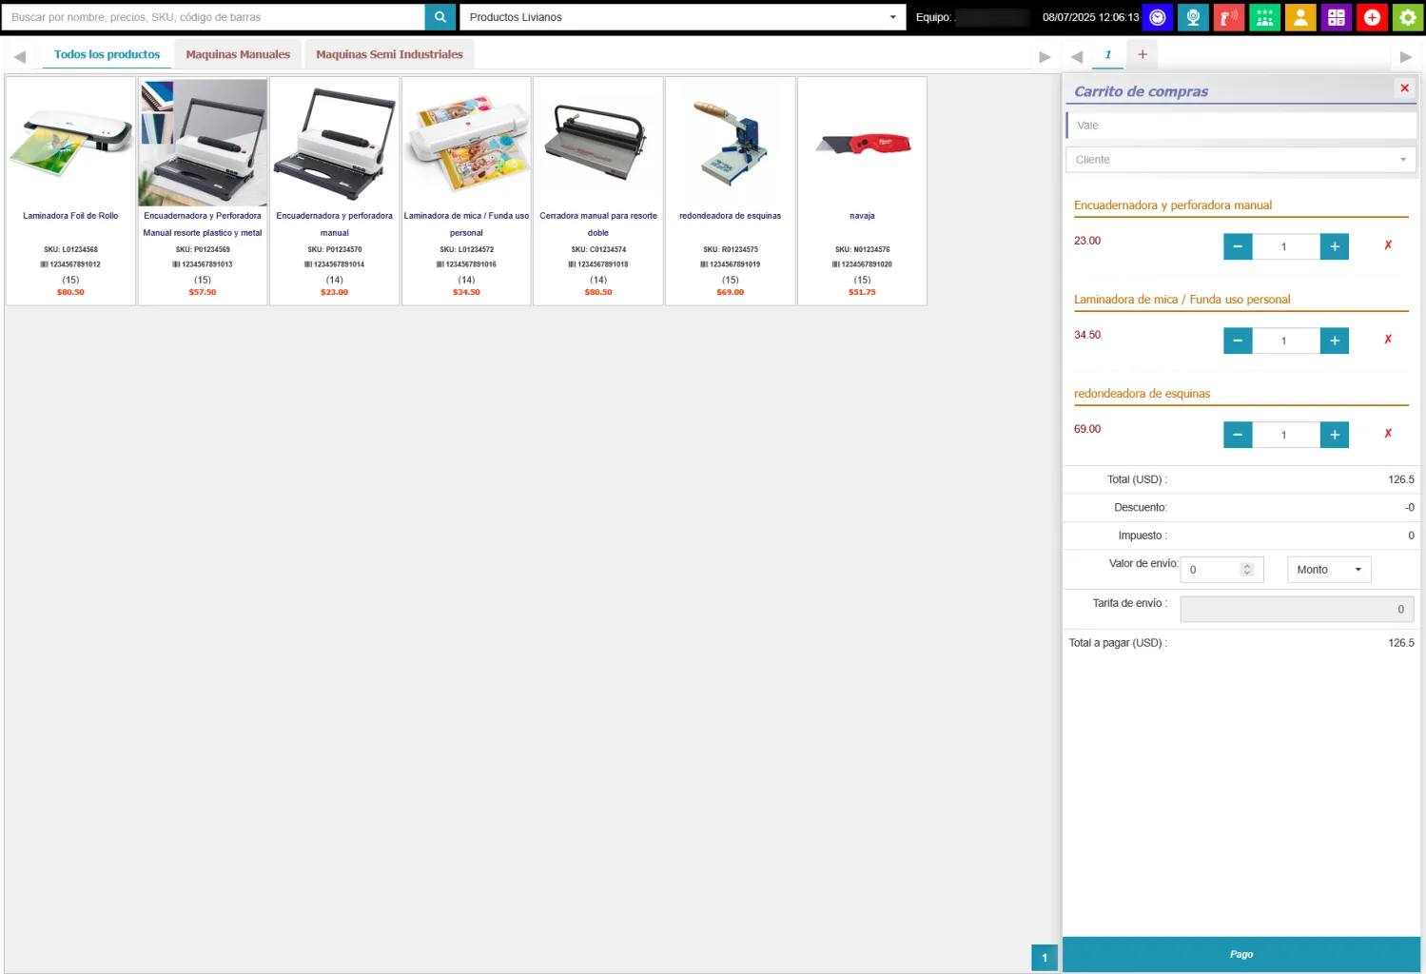Open the webcam icon in top bar
This screenshot has width=1426, height=974.
pos(1193,17)
